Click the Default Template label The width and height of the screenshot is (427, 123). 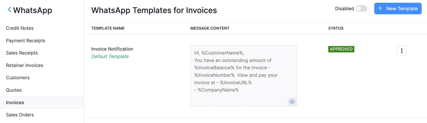[110, 56]
